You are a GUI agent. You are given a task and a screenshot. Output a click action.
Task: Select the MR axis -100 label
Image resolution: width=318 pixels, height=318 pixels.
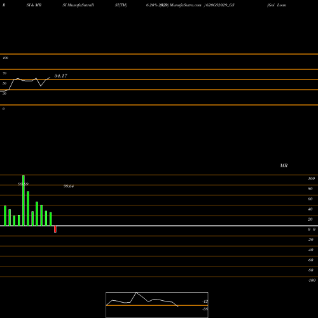(312, 280)
